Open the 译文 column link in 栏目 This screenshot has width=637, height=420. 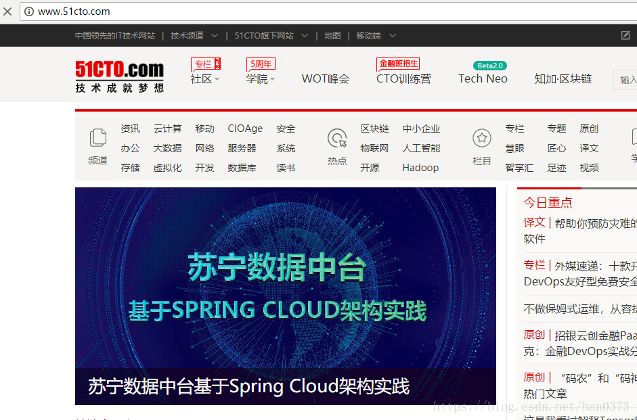pos(589,148)
